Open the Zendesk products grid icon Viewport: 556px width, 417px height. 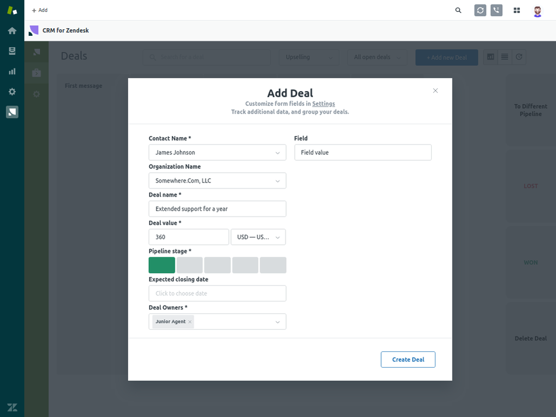tap(517, 10)
